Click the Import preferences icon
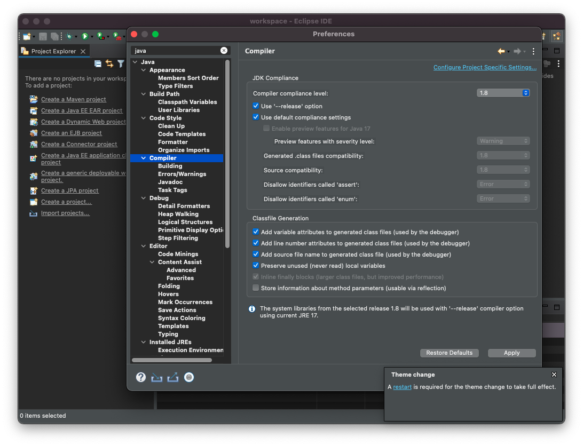 click(x=156, y=378)
